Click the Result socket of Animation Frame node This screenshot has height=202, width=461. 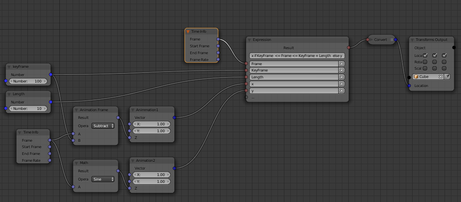point(118,118)
